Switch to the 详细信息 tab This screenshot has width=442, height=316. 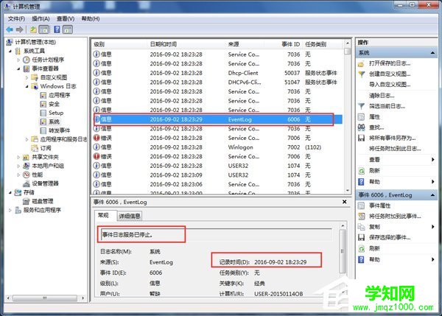click(130, 216)
